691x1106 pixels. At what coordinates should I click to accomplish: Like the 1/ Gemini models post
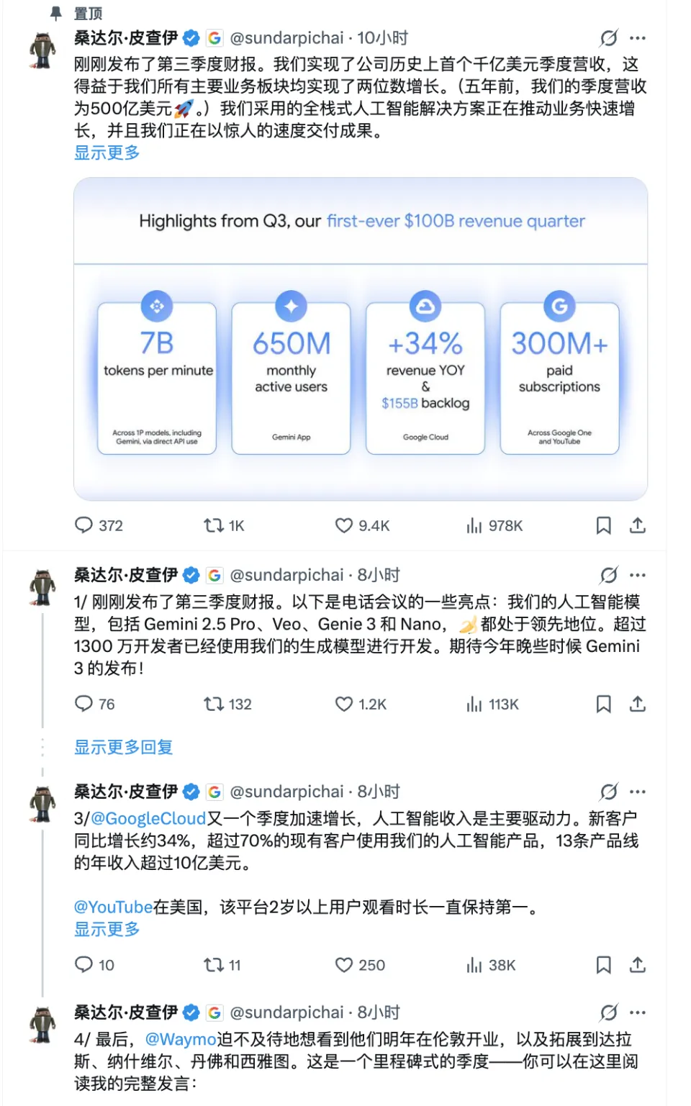[344, 704]
